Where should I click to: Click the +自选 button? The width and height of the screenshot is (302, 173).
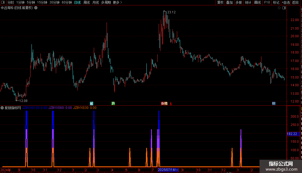tap(286, 2)
